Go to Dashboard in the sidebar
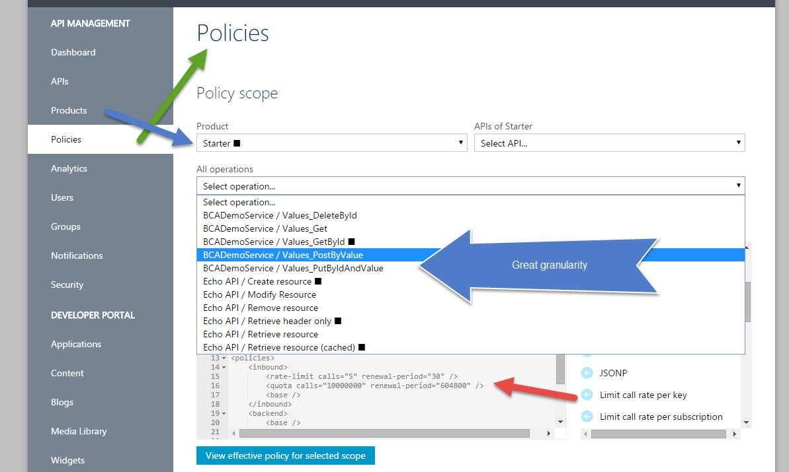Screen dimensions: 789x472 coord(73,52)
